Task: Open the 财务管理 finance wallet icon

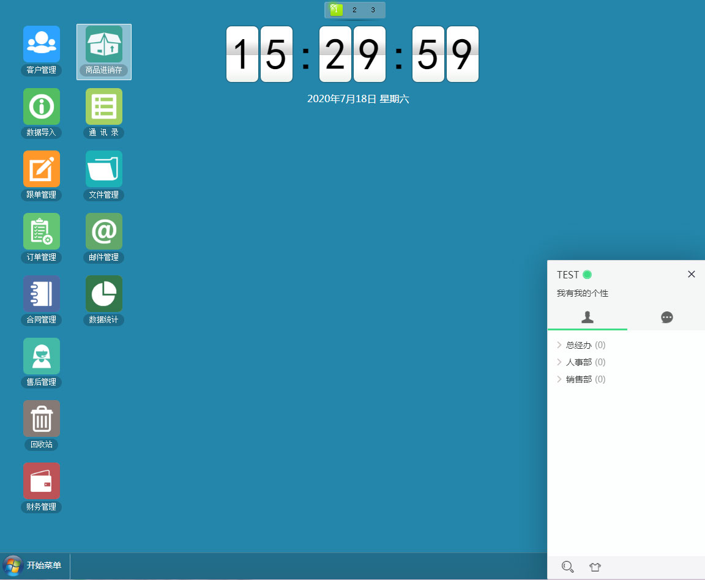Action: coord(42,481)
